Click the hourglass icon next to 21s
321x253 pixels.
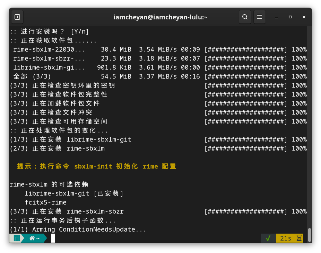click(x=298, y=238)
